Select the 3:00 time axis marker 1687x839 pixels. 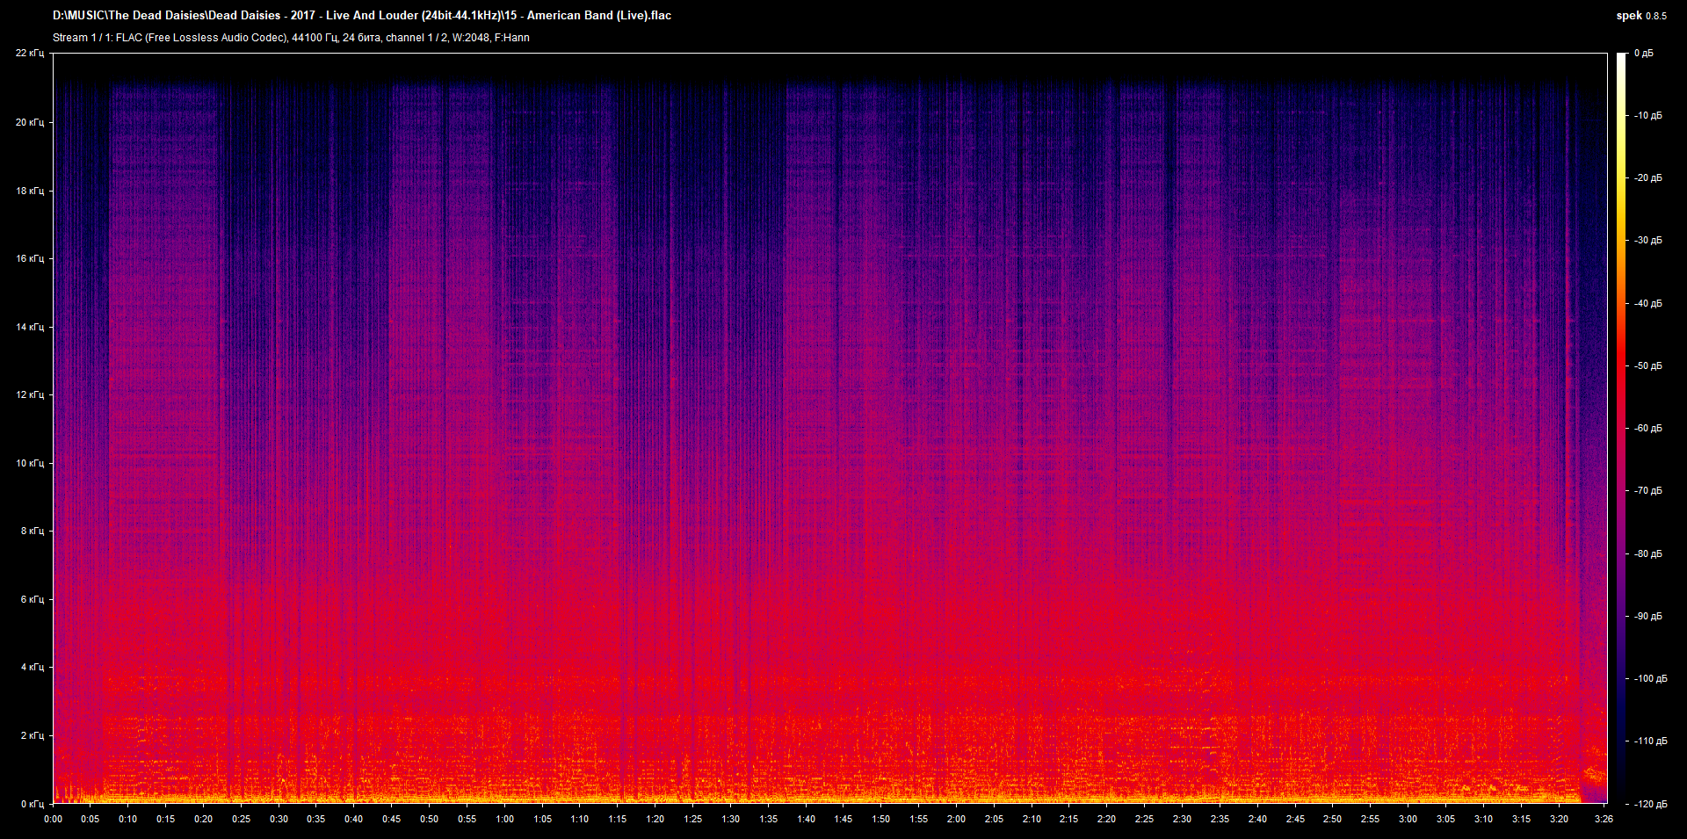[1408, 819]
